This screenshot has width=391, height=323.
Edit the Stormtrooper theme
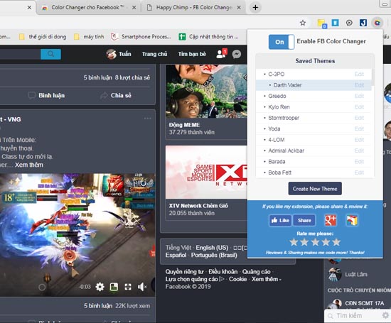click(x=359, y=118)
